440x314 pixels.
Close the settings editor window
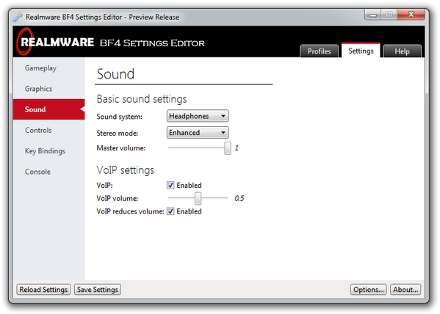(411, 14)
